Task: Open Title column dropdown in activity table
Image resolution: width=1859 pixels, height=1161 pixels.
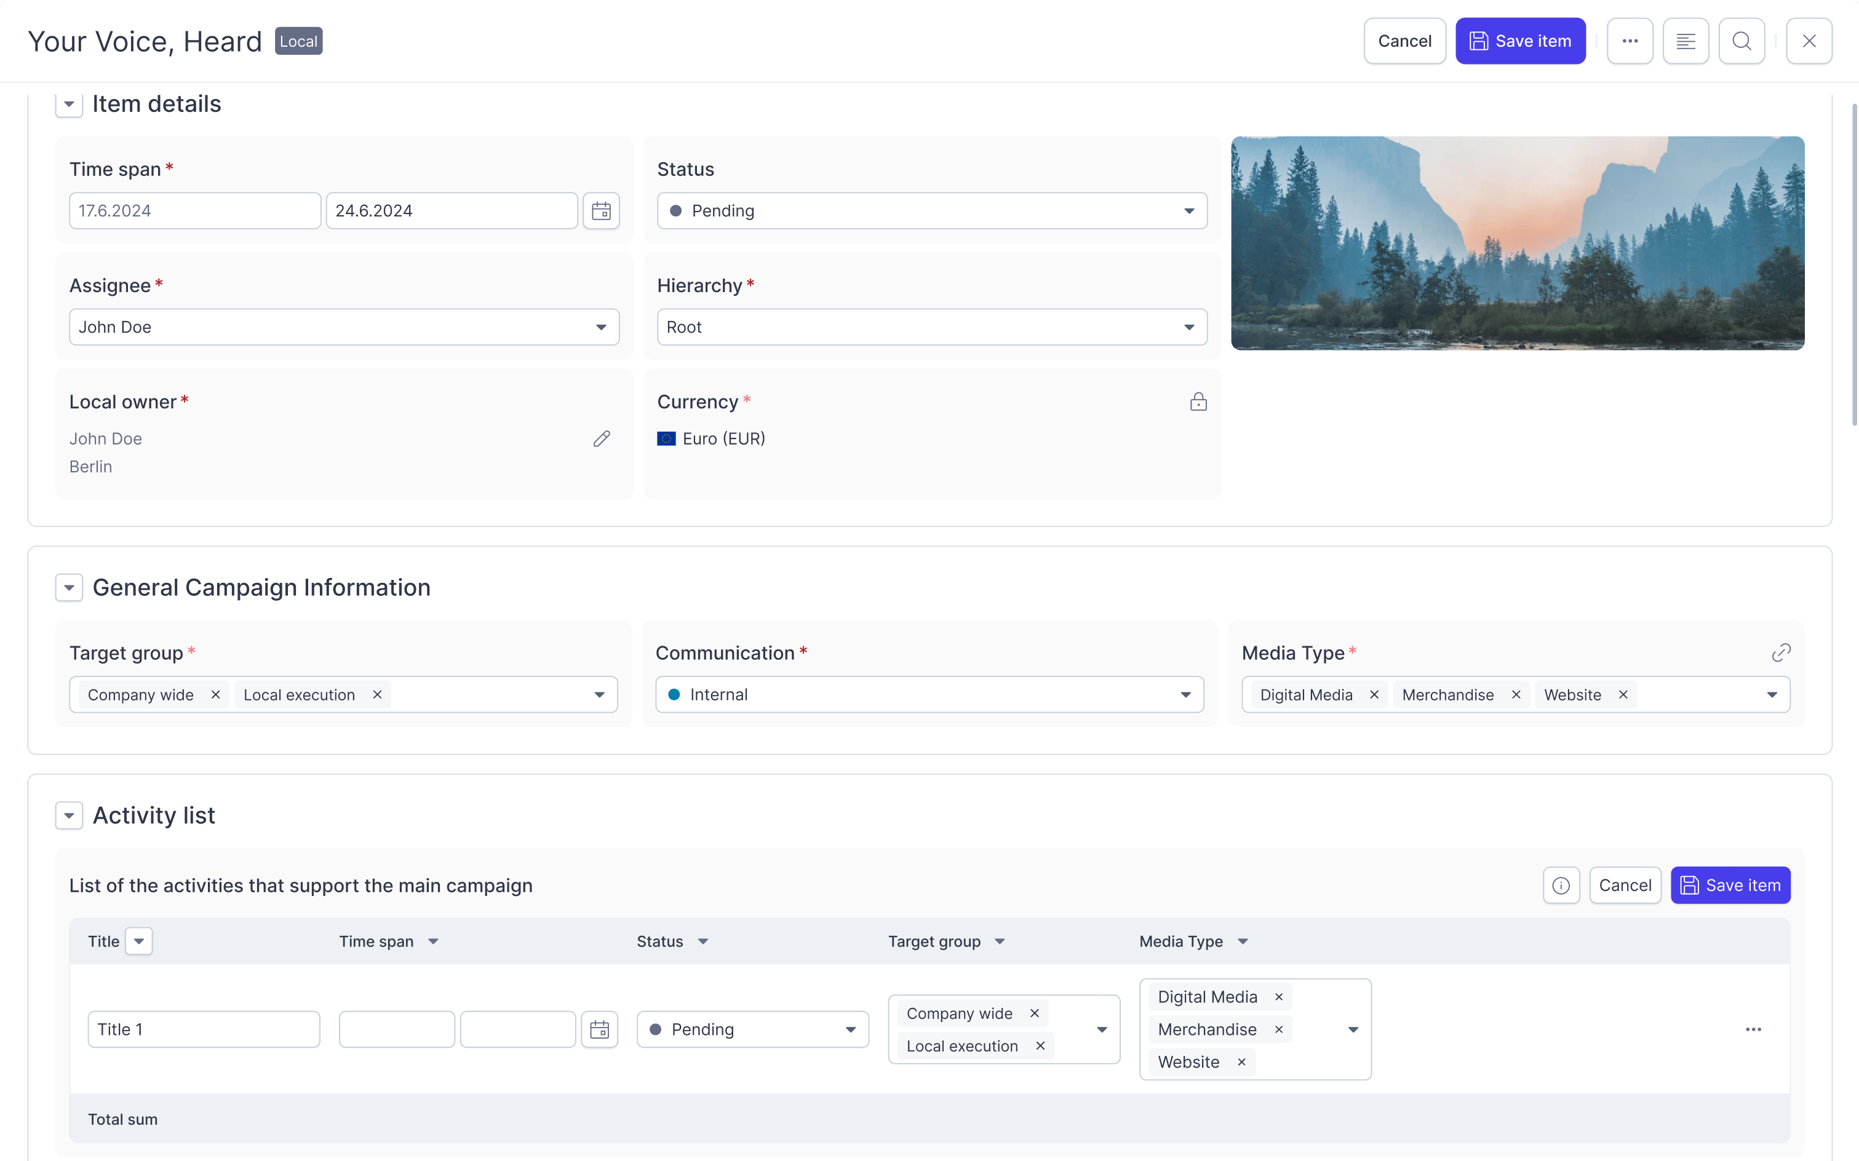Action: (x=139, y=941)
